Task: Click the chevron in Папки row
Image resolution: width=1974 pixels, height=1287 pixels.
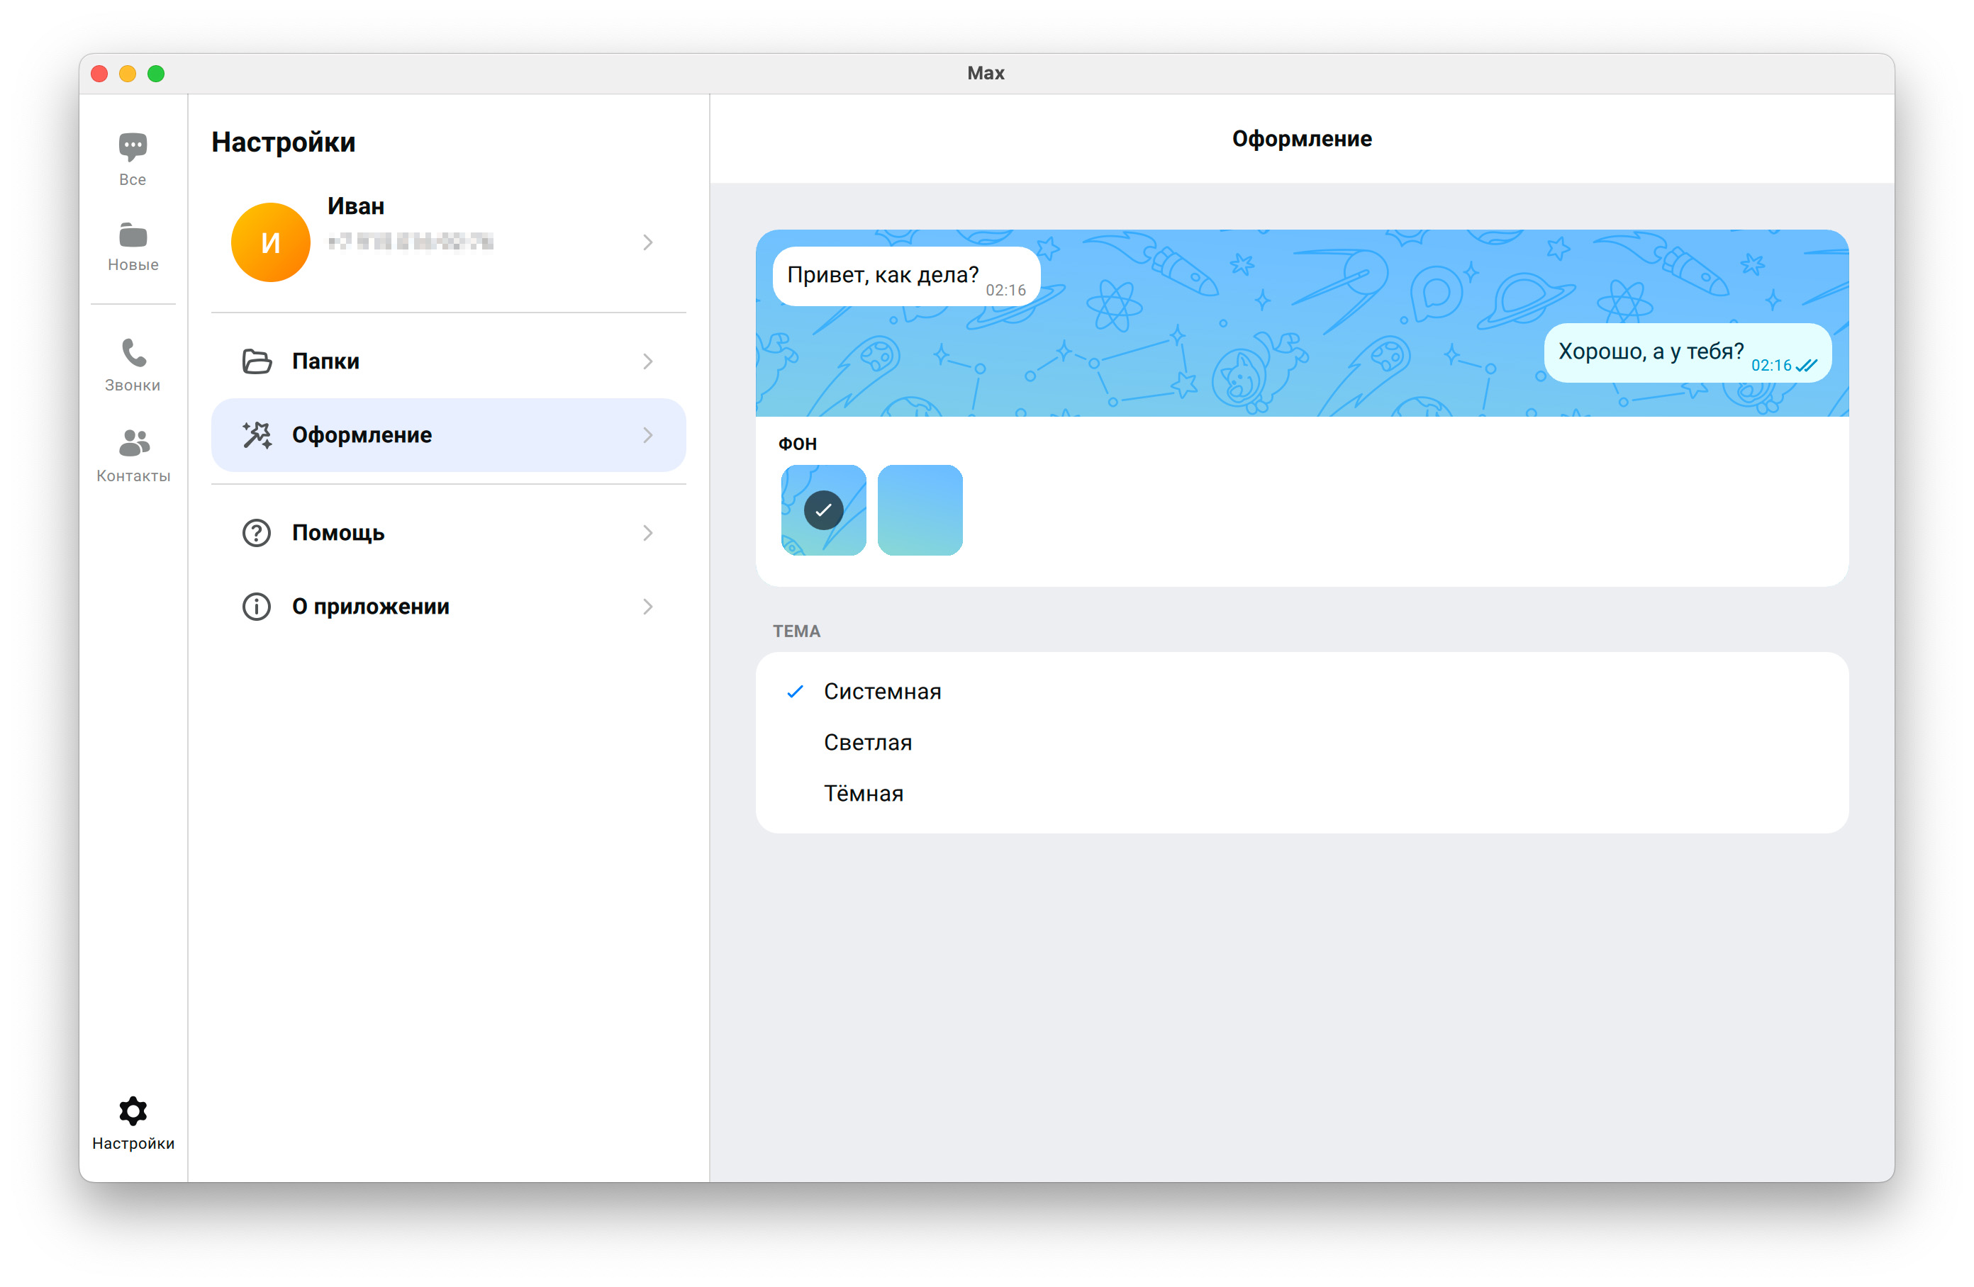Action: click(648, 361)
